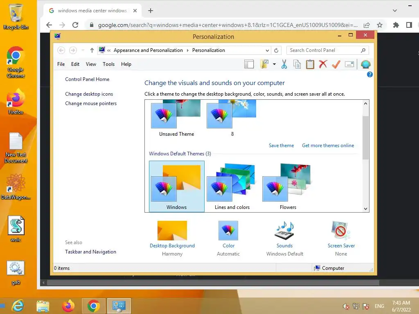
Task: Open recent locations dropdown in Personalization
Action: pos(83,50)
